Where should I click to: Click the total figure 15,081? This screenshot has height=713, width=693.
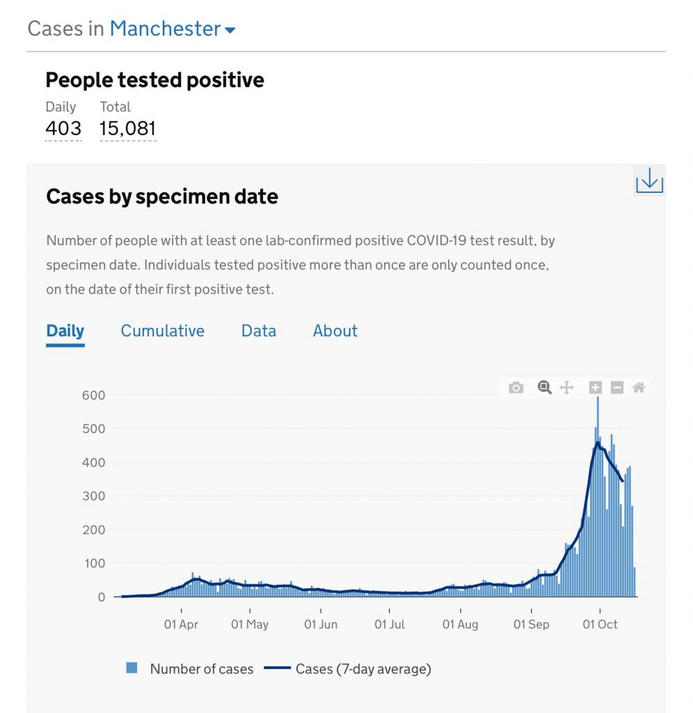128,129
